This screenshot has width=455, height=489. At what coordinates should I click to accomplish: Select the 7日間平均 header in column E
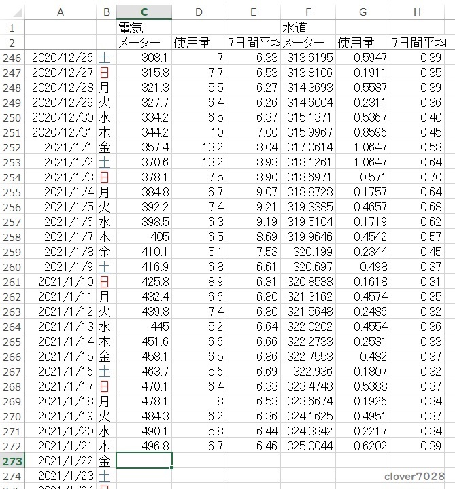253,43
